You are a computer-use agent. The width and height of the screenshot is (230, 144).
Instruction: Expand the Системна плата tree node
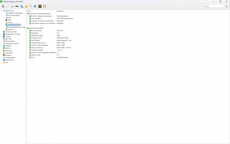[x=1, y=32]
